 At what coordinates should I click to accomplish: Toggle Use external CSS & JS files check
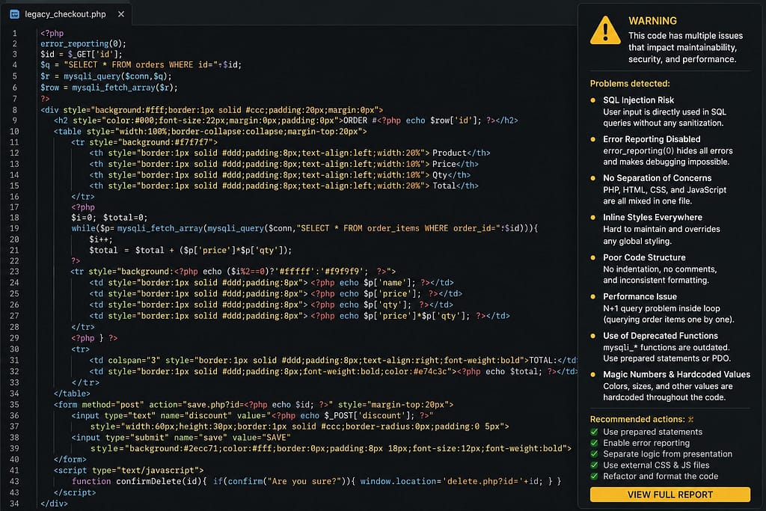pyautogui.click(x=594, y=465)
